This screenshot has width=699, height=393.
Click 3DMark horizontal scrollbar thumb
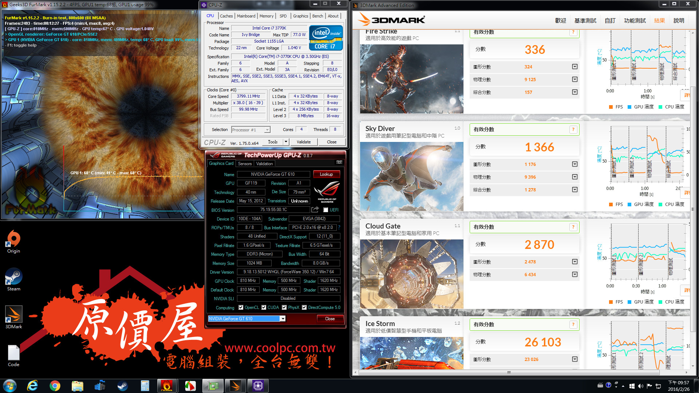509,372
